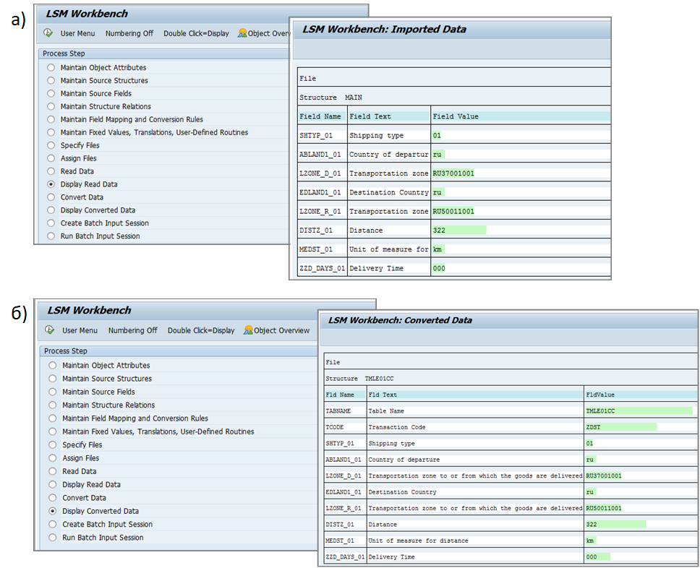Click value RU50011001 in Imported Data table

(x=453, y=212)
